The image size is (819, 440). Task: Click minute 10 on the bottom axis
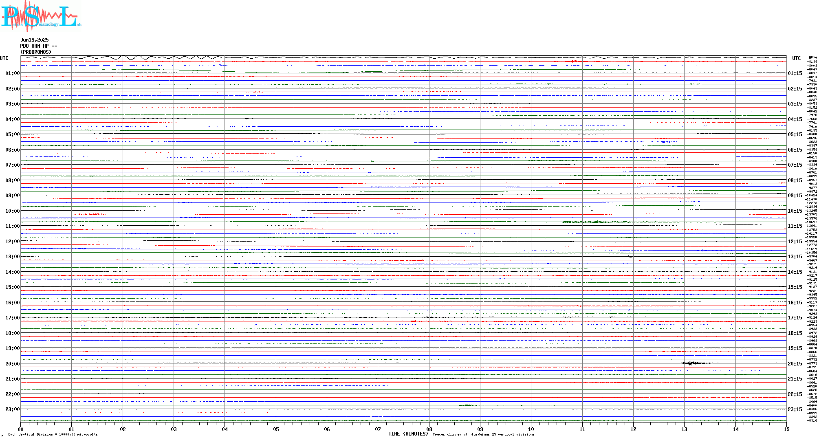pos(531,429)
